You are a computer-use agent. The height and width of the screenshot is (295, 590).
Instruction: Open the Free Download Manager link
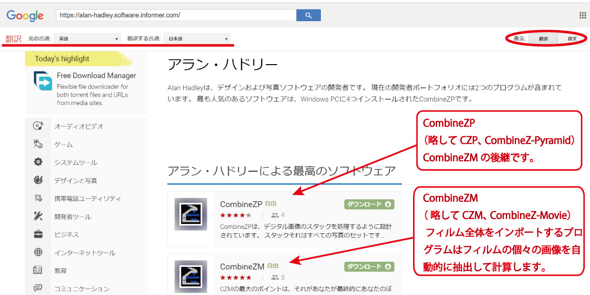point(96,75)
